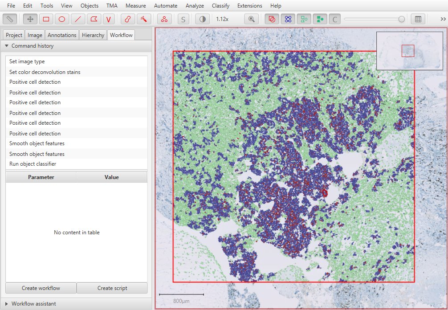Select the Move tool

30,19
